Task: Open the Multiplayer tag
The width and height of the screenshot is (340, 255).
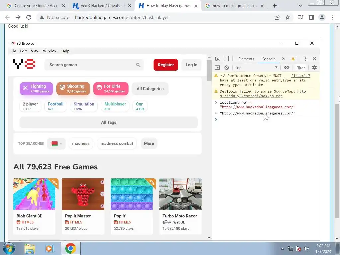Action: coord(115,106)
